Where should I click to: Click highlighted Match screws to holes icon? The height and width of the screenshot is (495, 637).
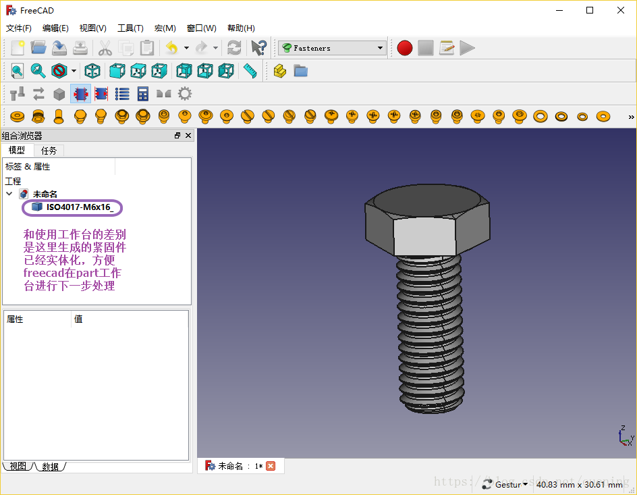pos(80,94)
